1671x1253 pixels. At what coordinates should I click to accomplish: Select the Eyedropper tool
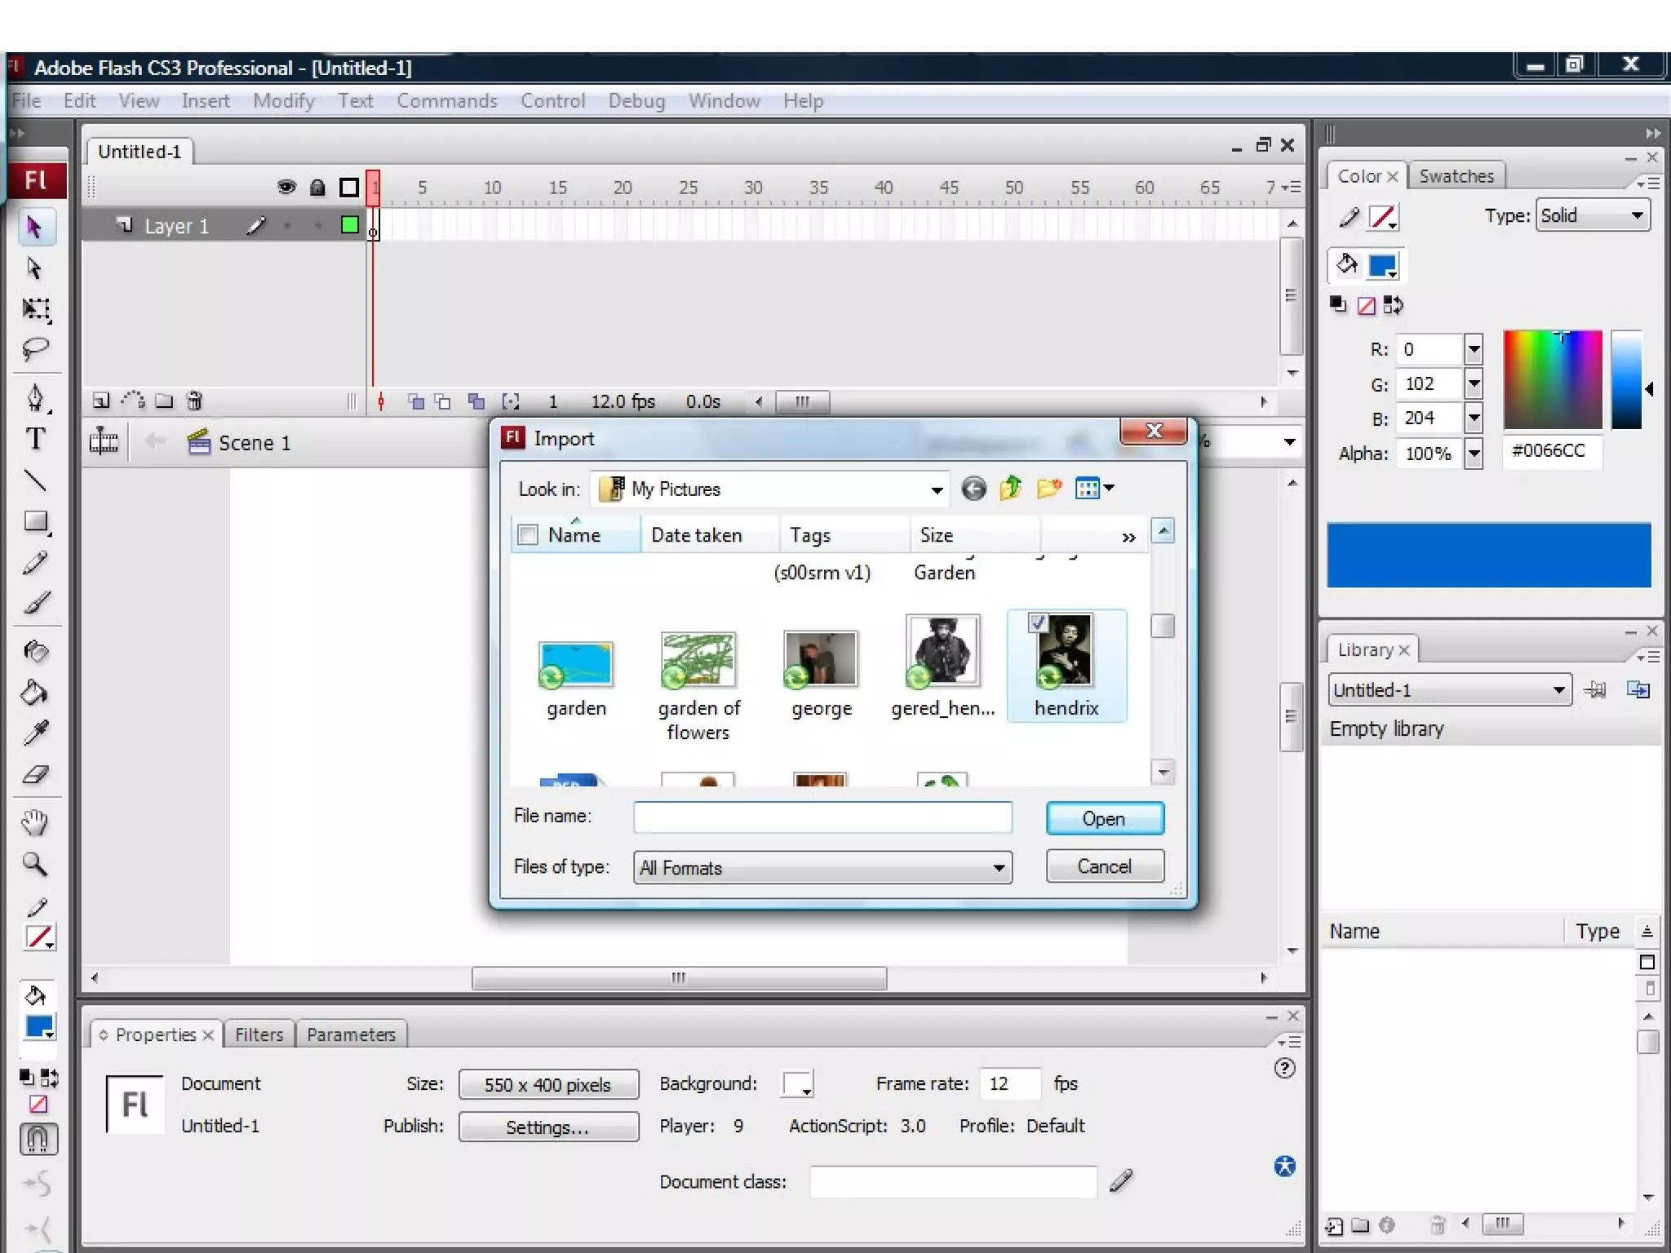pos(35,733)
